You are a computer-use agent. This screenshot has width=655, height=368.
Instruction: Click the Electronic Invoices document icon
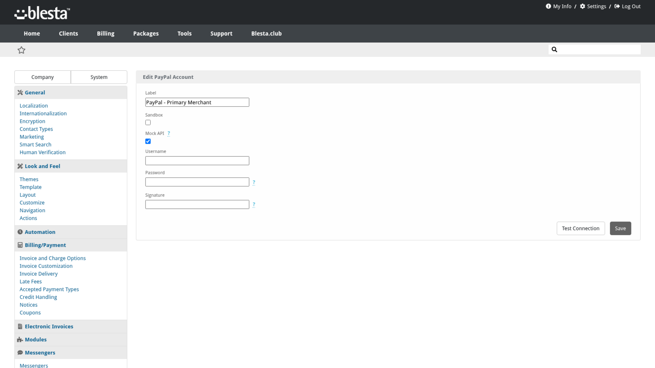point(20,326)
